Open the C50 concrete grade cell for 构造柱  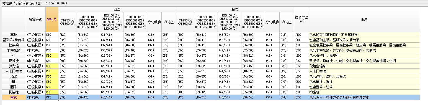click(x=52, y=92)
